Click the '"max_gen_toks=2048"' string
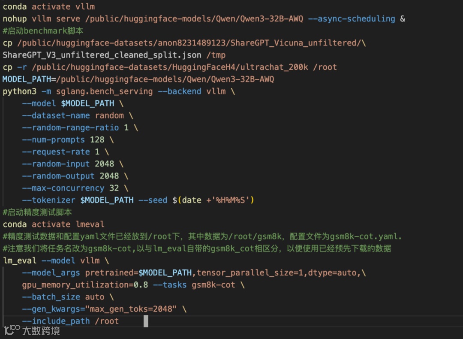The image size is (463, 339). coord(131,309)
